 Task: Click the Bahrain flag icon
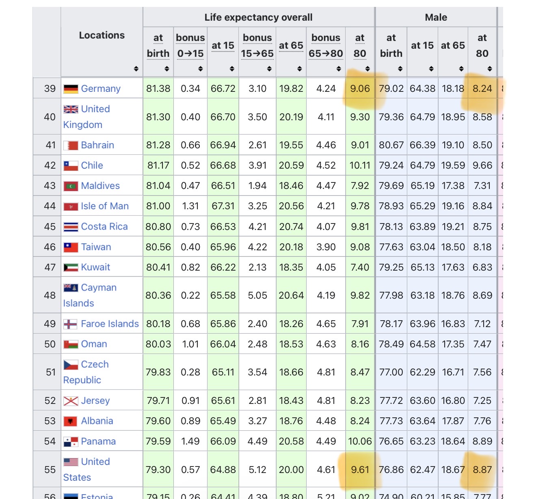click(71, 145)
